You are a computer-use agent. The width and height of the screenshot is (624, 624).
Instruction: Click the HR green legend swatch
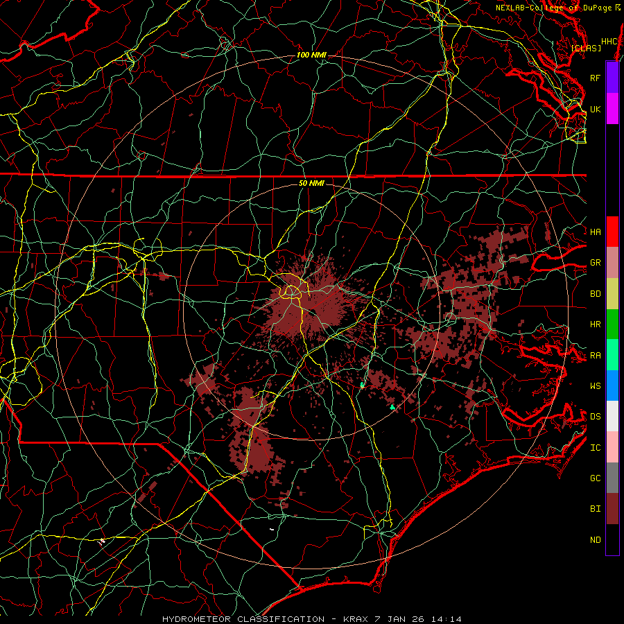click(x=612, y=324)
